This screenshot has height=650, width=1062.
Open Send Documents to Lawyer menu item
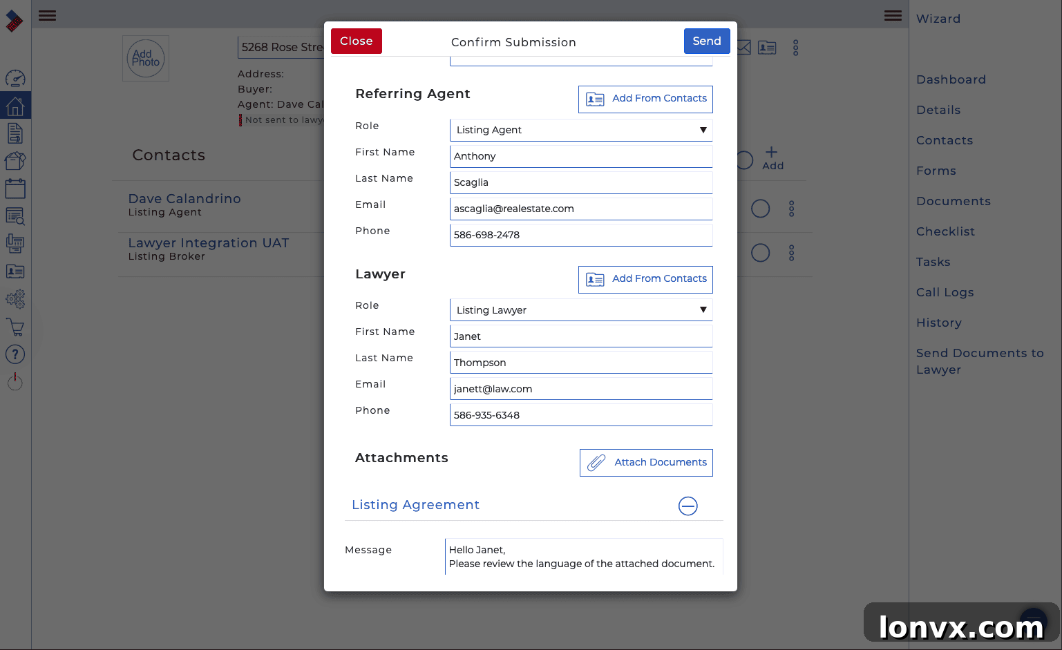coord(980,361)
